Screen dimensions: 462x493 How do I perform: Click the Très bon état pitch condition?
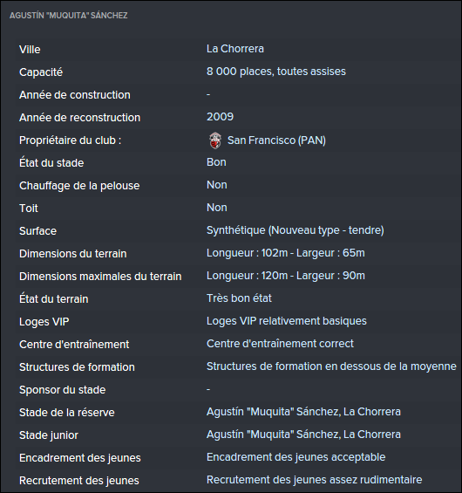239,298
